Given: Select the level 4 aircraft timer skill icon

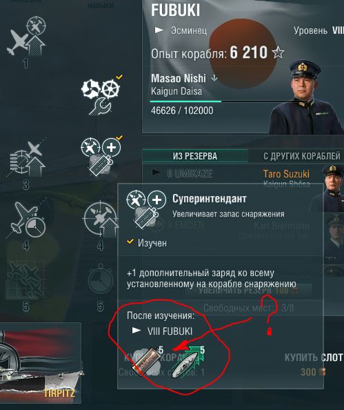Looking at the screenshot, I should coord(26,219).
